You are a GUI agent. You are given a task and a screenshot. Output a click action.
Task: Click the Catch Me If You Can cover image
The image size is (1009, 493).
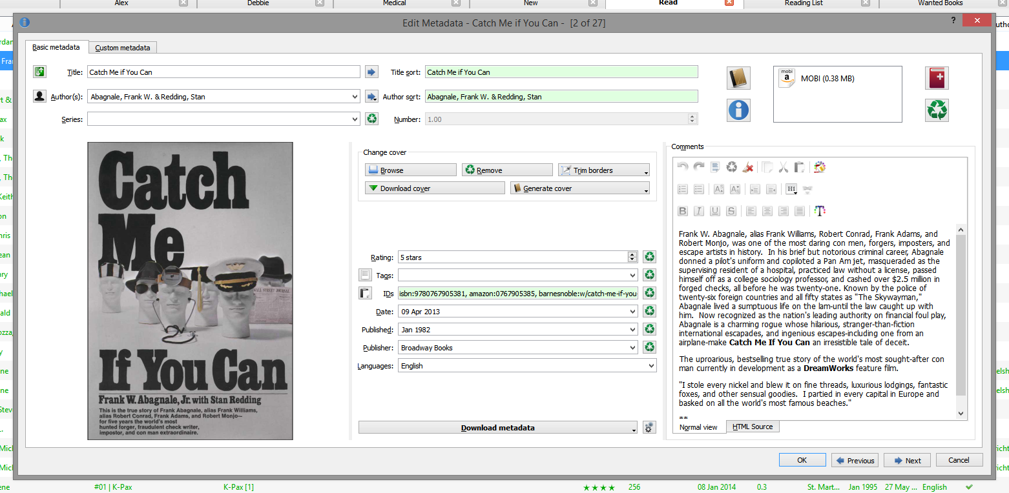190,291
